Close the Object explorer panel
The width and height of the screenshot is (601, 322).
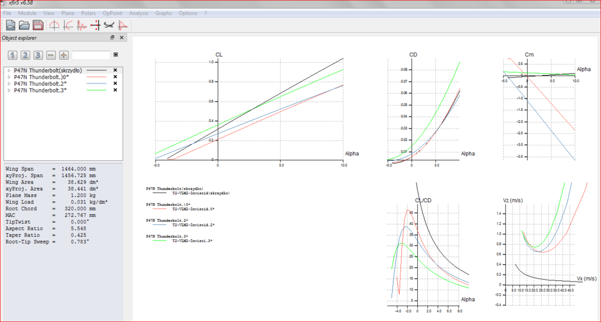coord(121,38)
